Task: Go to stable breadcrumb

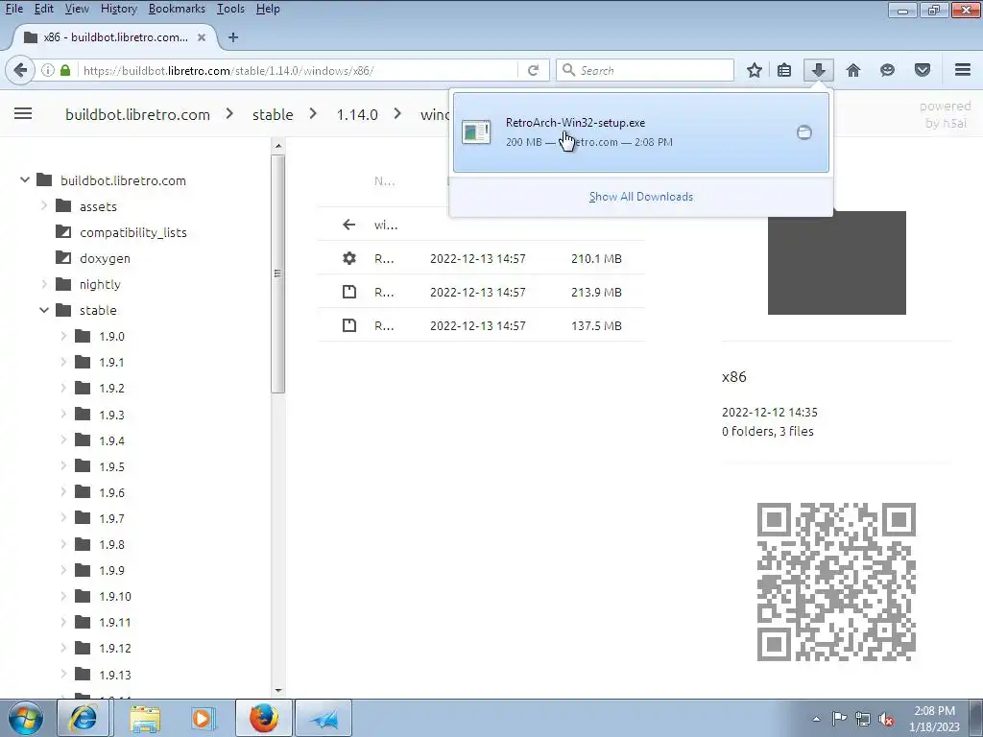Action: [x=273, y=115]
